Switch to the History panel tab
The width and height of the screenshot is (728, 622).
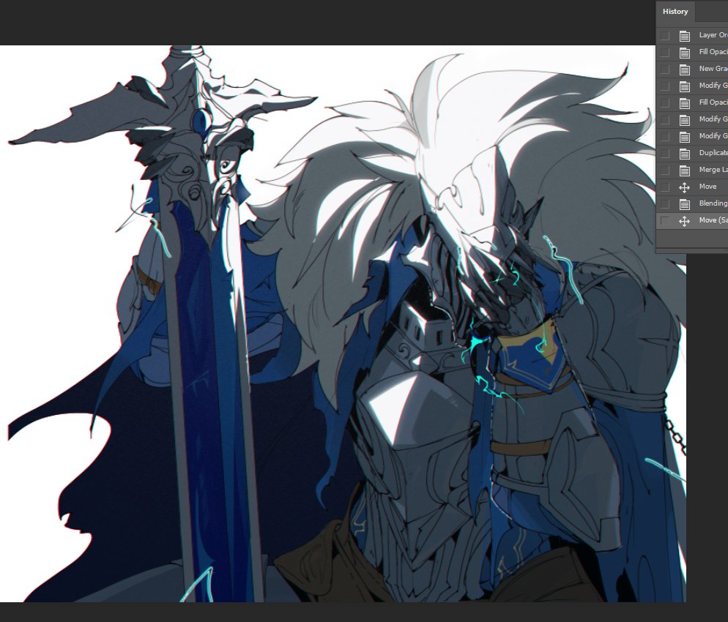(675, 12)
